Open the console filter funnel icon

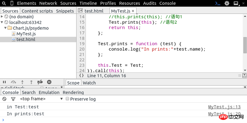tap(13, 99)
